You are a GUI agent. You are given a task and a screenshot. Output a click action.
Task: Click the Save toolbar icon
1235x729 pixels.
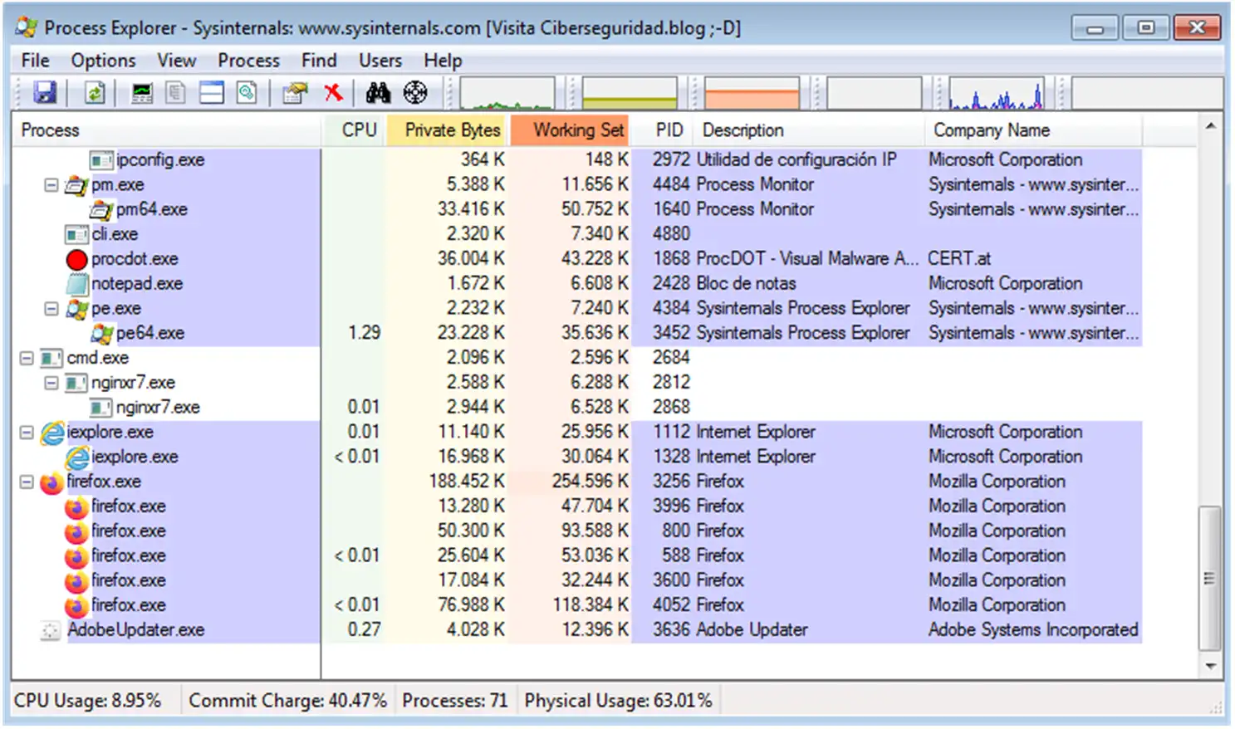tap(45, 92)
